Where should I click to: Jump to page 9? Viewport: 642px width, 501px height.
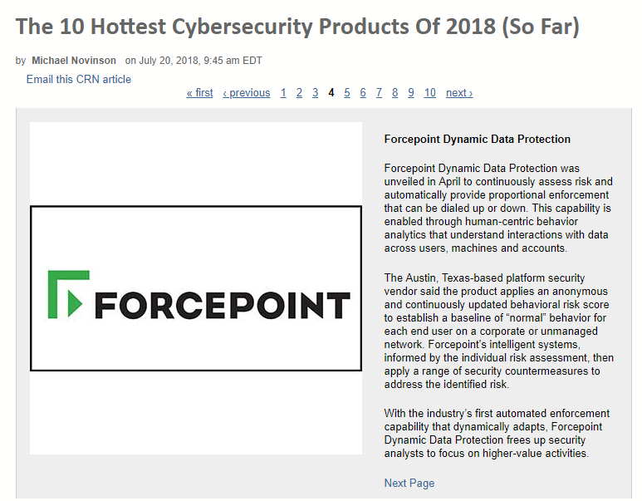point(410,93)
